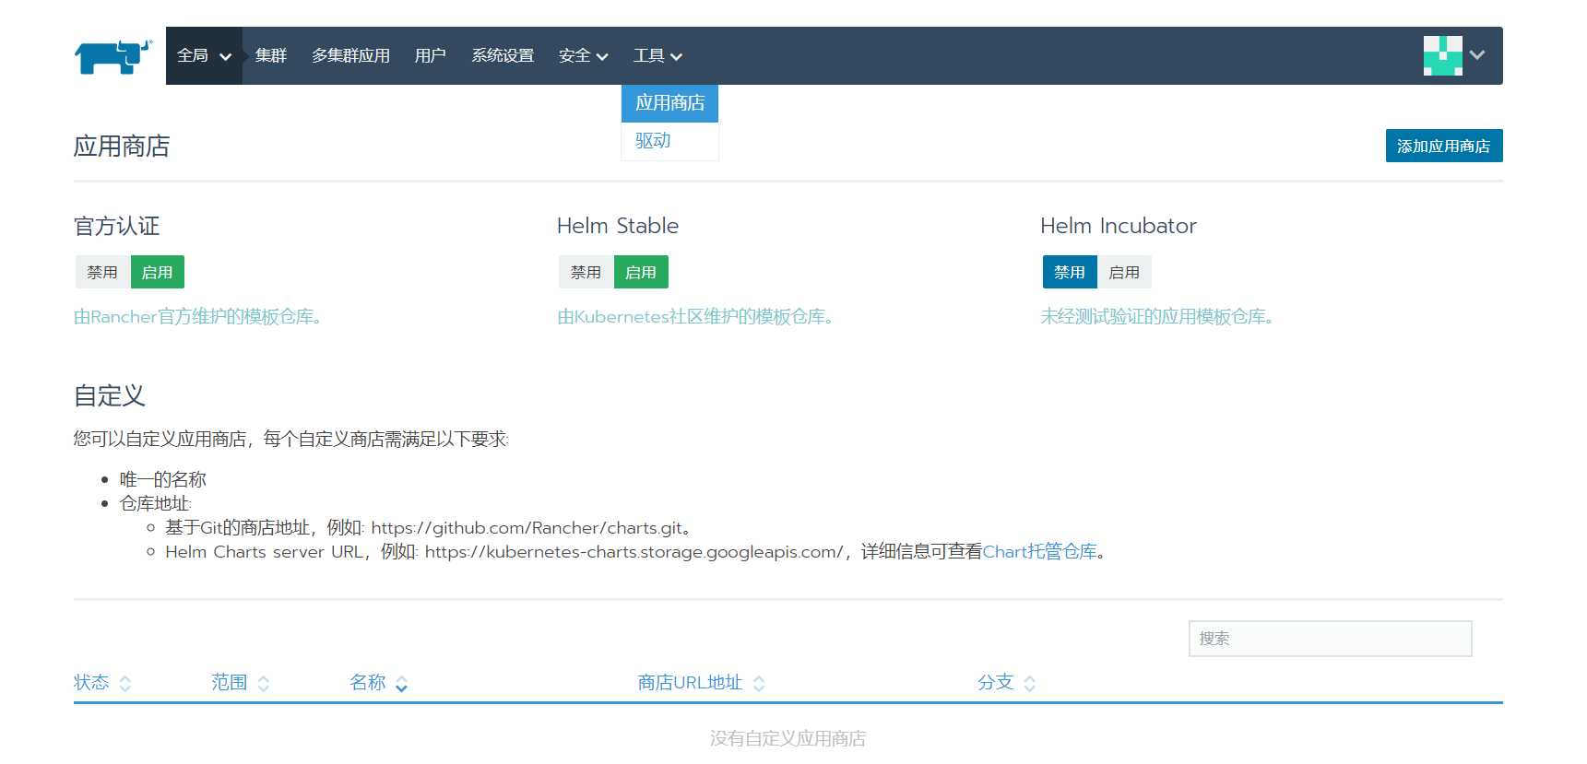Sort by 范围 column arrows

[264, 684]
